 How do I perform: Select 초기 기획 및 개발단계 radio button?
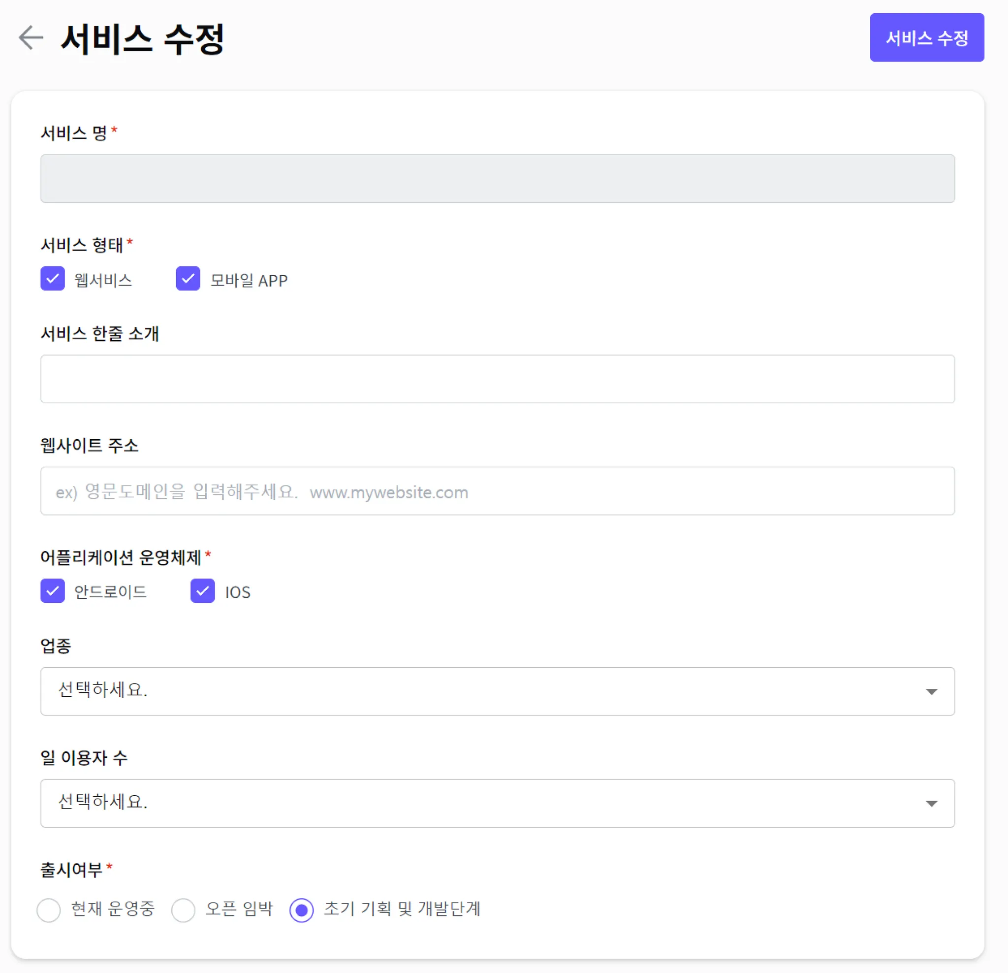tap(301, 909)
